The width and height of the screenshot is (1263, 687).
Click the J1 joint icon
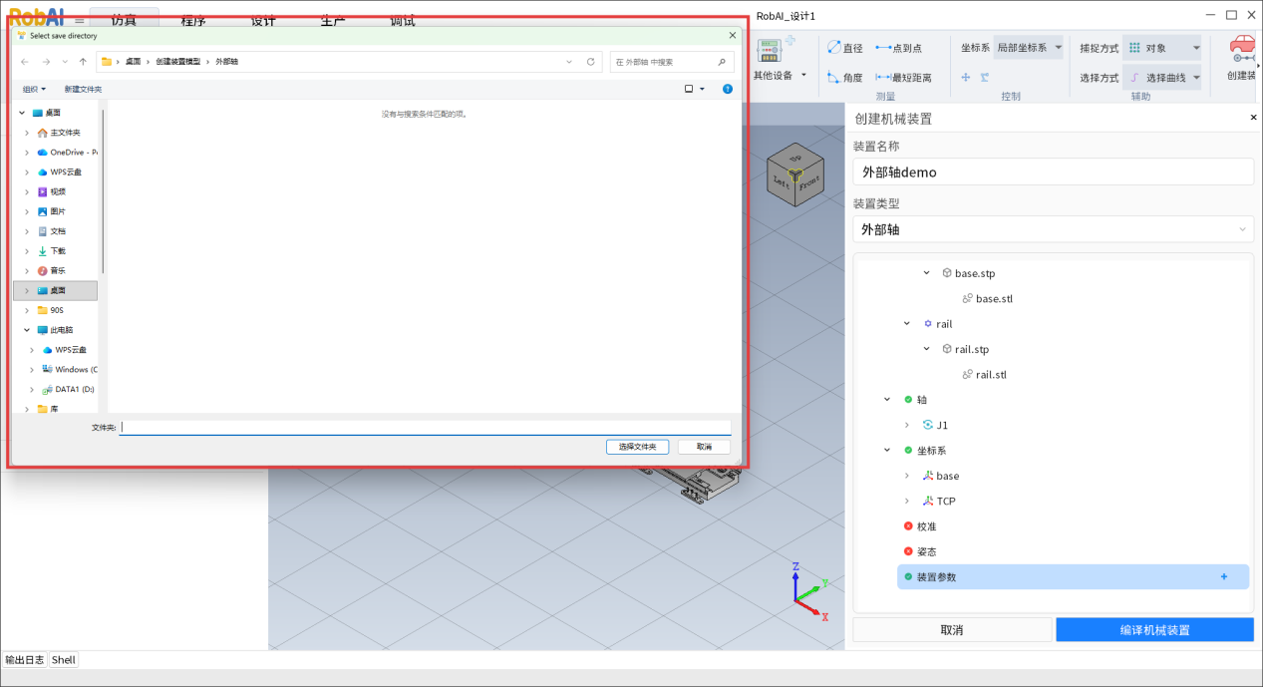[928, 425]
